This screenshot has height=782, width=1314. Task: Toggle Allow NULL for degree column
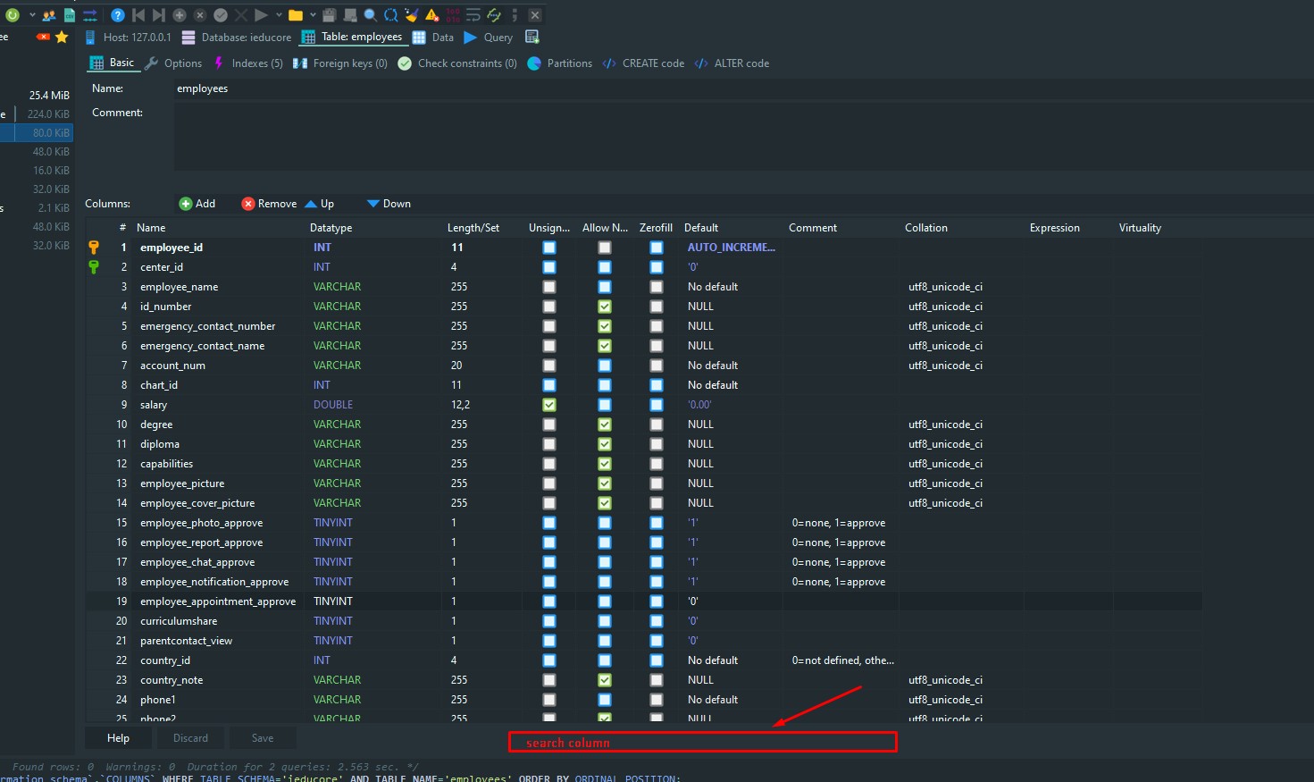(x=605, y=425)
